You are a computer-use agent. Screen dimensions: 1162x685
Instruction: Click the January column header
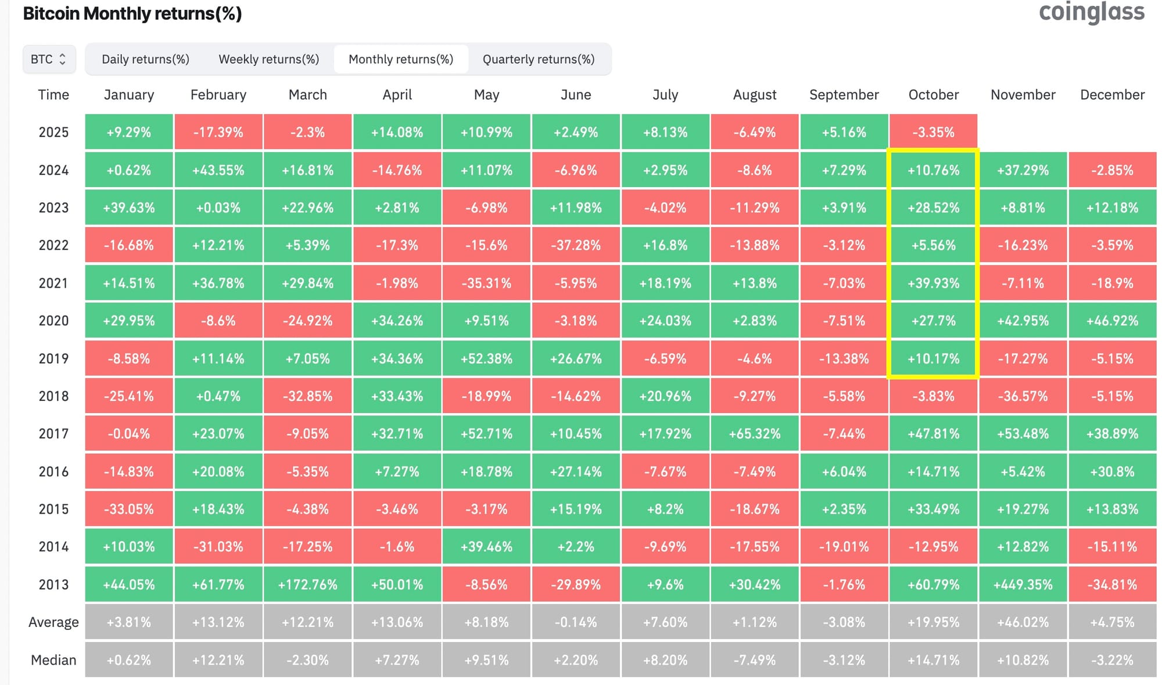point(129,95)
